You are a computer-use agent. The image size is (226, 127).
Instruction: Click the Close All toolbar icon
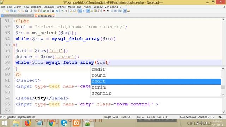23,11
